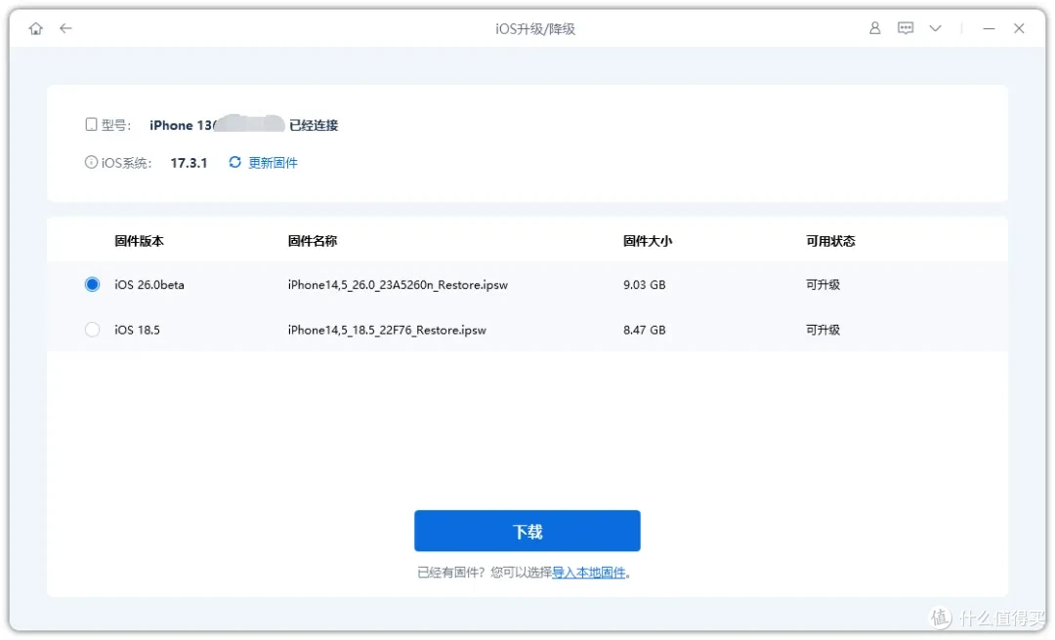Click iPhone14,5_18.5_22F76_Restore.ipsw file name
This screenshot has width=1055, height=640.
pos(387,330)
